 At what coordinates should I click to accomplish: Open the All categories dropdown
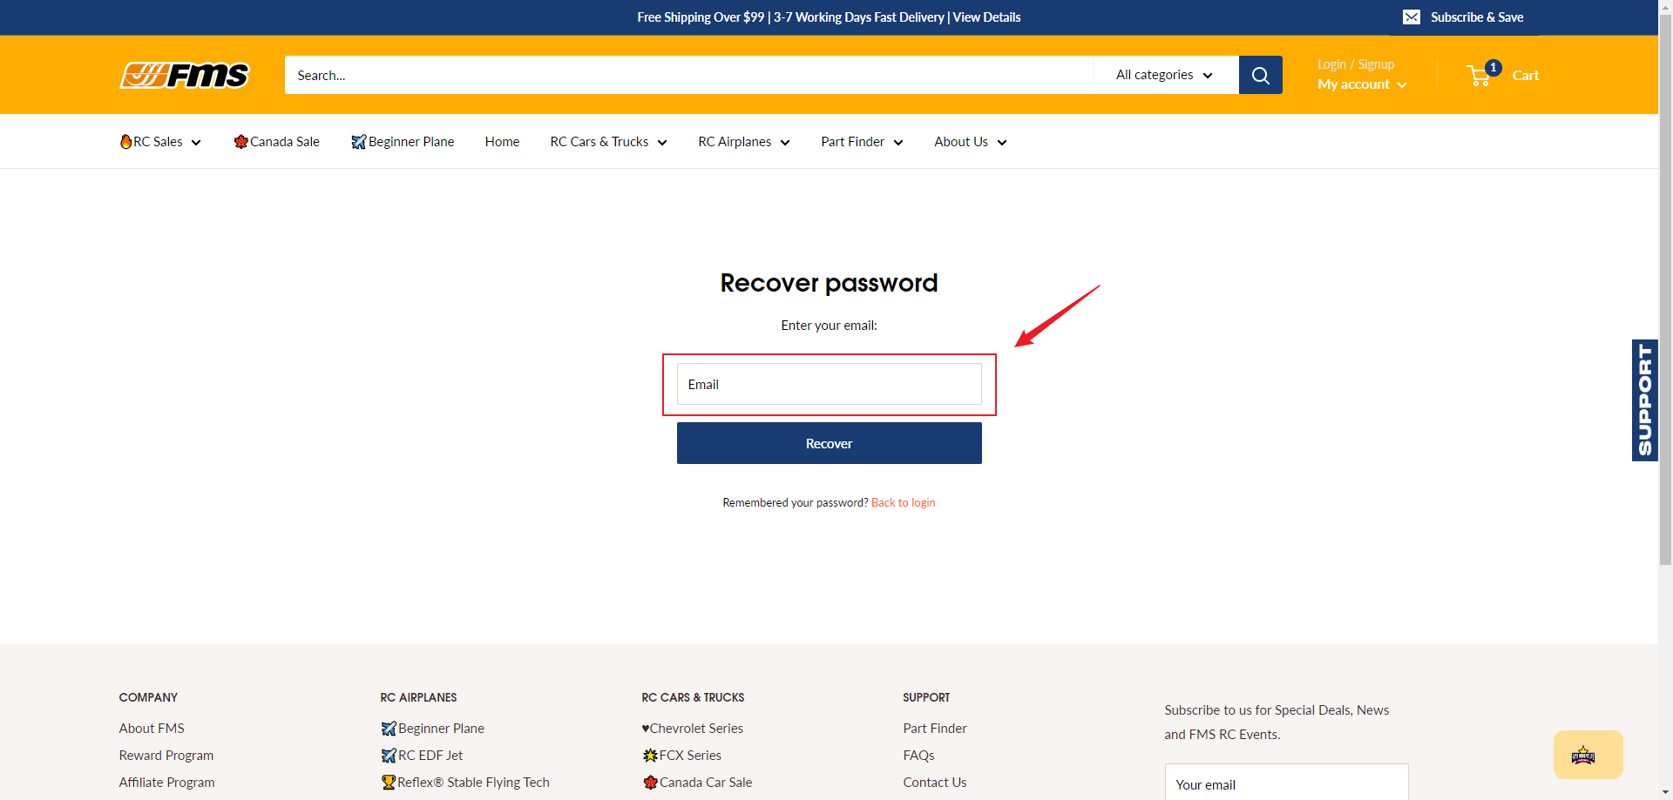tap(1164, 75)
